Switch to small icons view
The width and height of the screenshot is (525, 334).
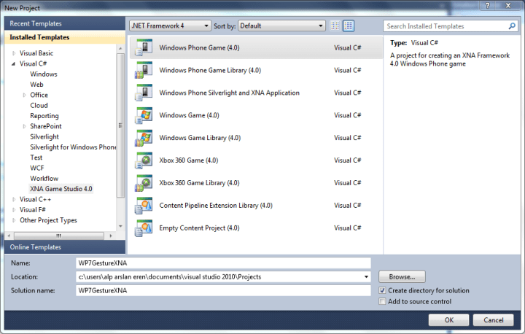coord(335,26)
